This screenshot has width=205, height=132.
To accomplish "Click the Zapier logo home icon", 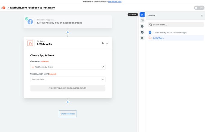I will point(4,8).
